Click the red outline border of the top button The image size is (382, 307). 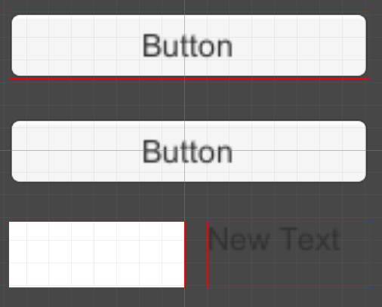(x=189, y=12)
